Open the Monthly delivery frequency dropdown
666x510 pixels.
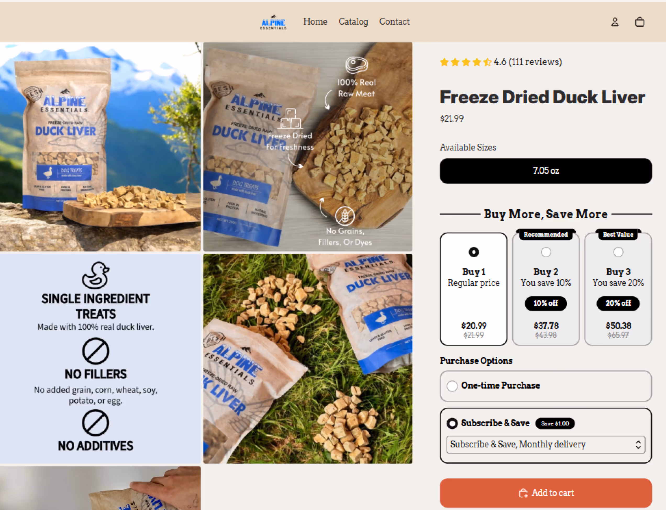pyautogui.click(x=546, y=444)
